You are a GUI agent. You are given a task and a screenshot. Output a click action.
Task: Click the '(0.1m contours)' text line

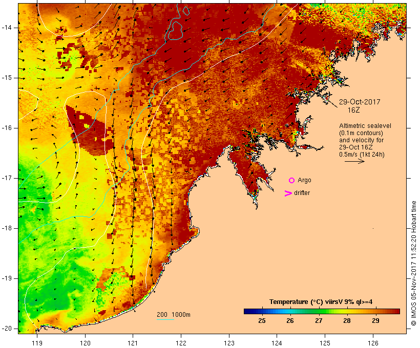[361, 133]
